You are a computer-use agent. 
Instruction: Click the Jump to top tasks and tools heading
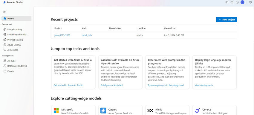point(75,49)
